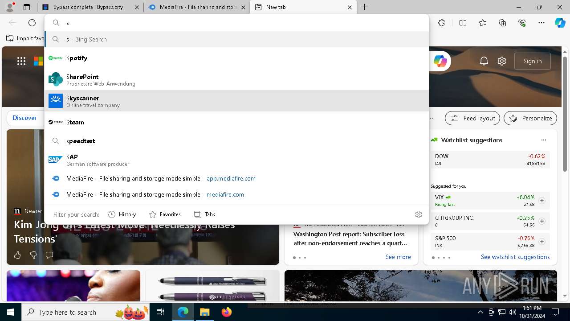Open the Spotify suggestion
The width and height of the screenshot is (570, 321).
[236, 58]
